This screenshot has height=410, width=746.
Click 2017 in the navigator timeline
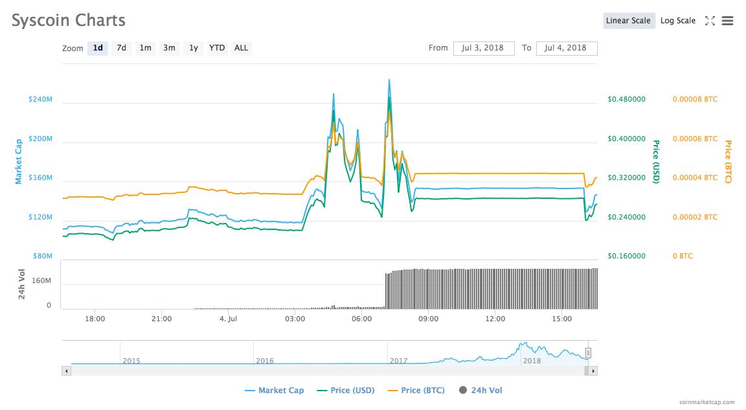point(399,361)
